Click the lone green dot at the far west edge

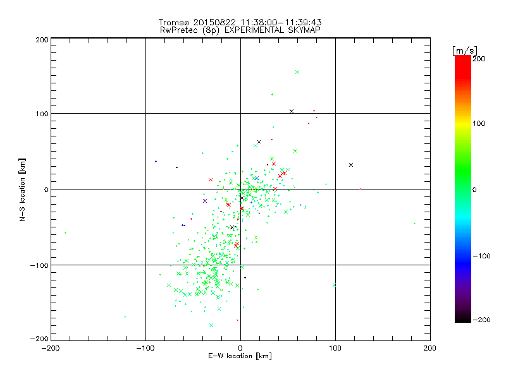click(66, 232)
